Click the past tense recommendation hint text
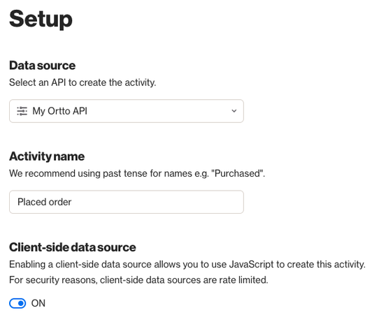This screenshot has height=315, width=372. click(137, 173)
